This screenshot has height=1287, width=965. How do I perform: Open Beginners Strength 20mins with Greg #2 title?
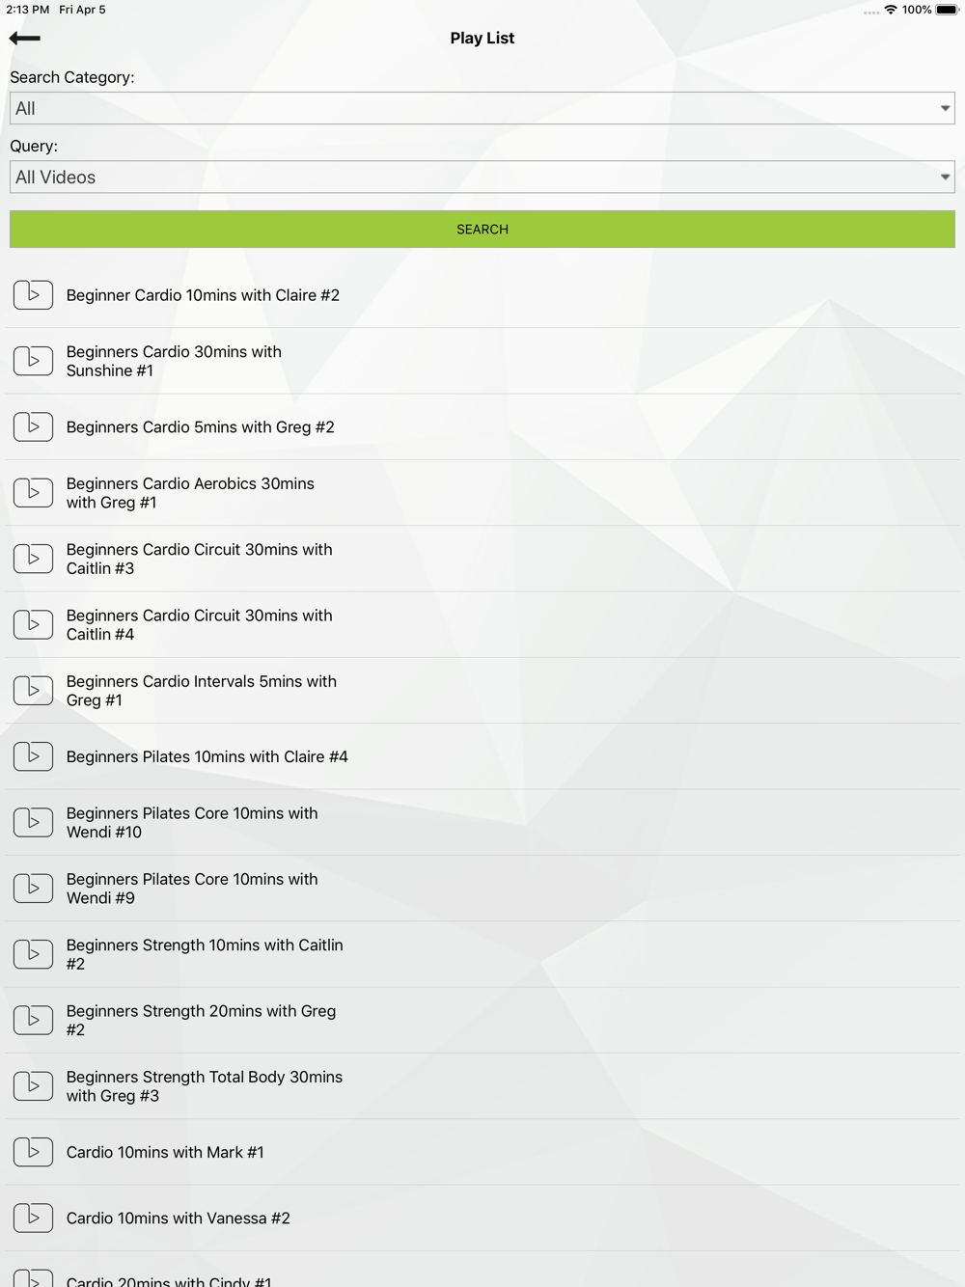click(x=201, y=1020)
